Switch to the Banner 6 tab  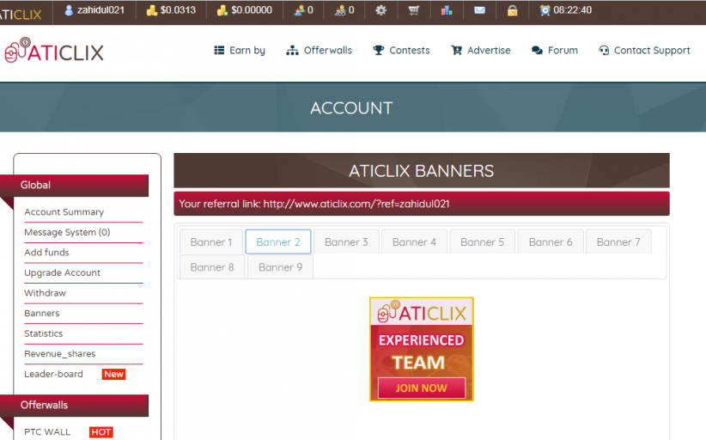coord(550,242)
